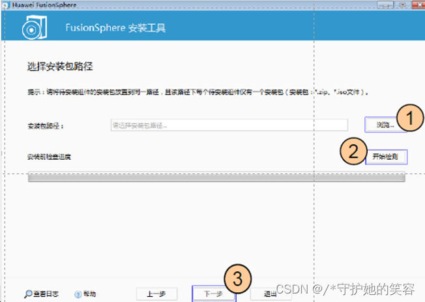Start the pre-install check with 开始检测

[x=386, y=157]
